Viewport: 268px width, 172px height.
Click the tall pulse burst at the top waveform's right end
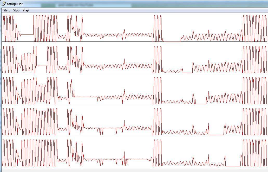tap(254, 28)
